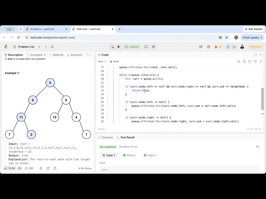Open the Java language dropdown

(x=102, y=61)
